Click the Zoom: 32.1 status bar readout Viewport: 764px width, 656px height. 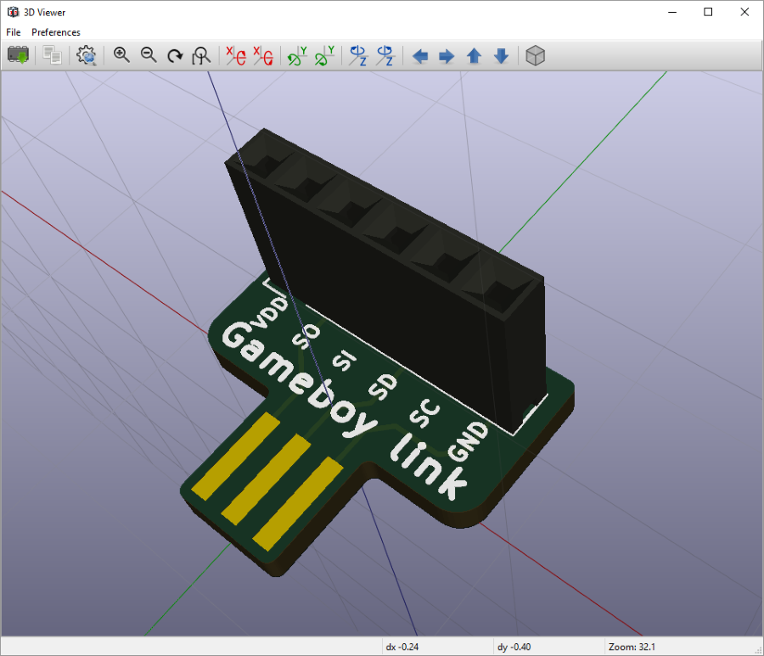tap(632, 647)
